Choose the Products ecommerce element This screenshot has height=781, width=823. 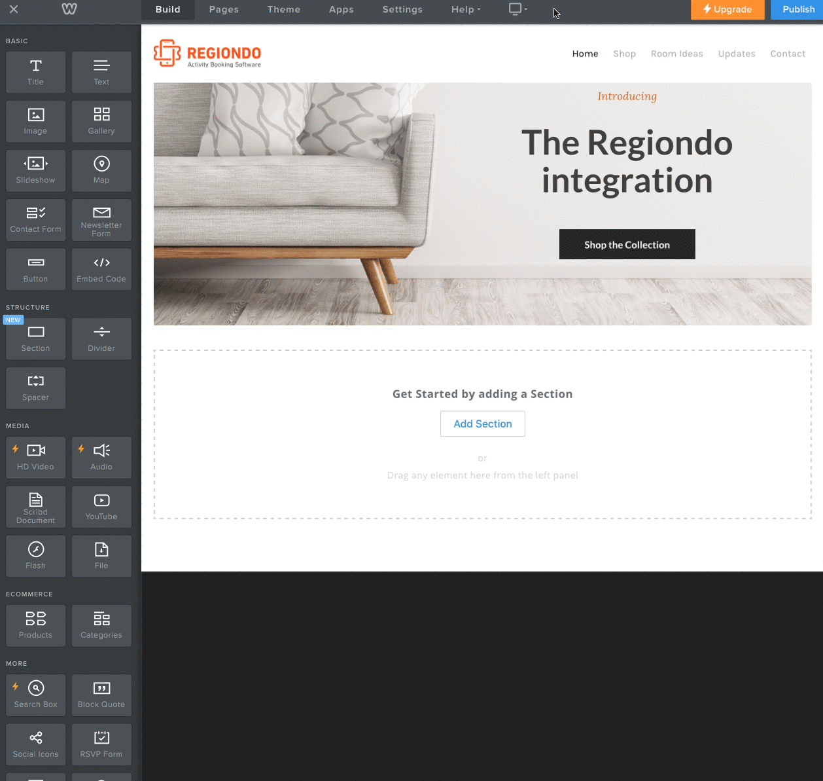tap(36, 626)
